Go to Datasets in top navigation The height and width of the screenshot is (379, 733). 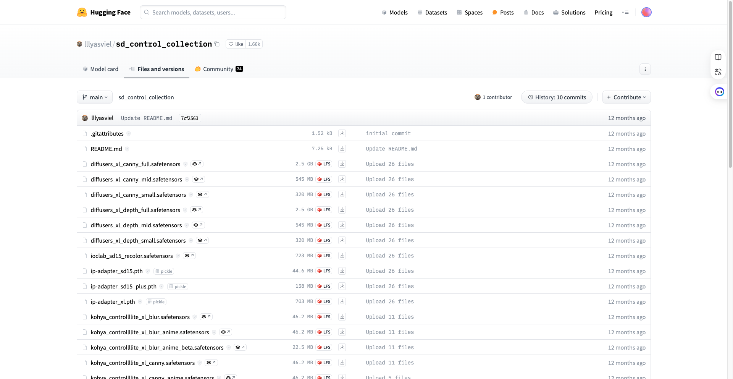click(x=432, y=12)
